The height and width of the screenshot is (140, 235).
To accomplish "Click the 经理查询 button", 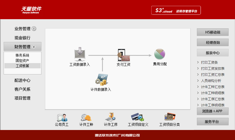I will (x=212, y=42).
